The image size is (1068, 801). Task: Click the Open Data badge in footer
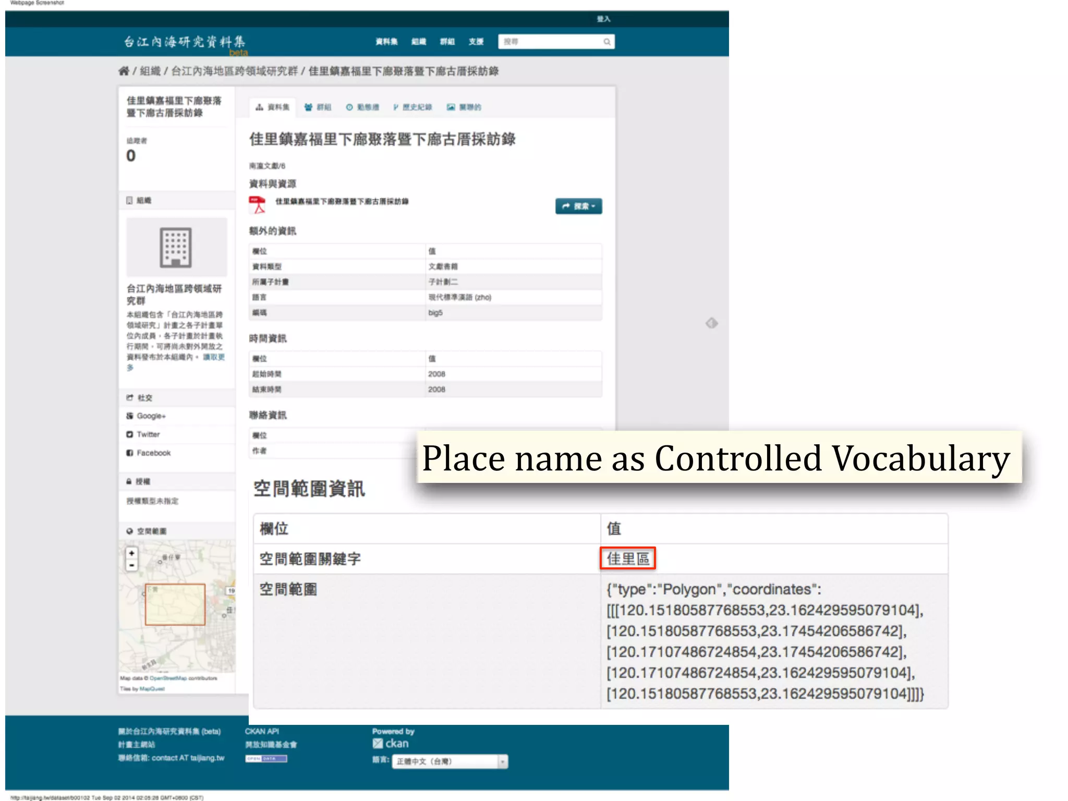tap(266, 759)
